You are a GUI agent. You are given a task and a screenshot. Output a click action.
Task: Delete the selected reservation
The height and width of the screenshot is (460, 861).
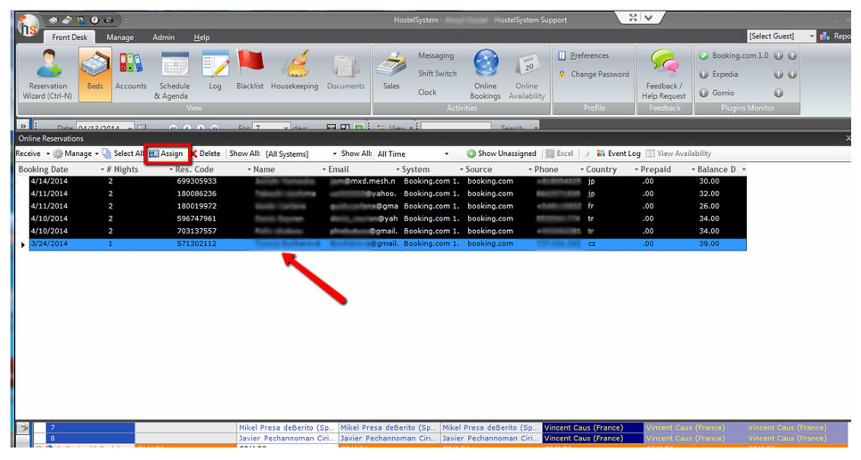205,153
